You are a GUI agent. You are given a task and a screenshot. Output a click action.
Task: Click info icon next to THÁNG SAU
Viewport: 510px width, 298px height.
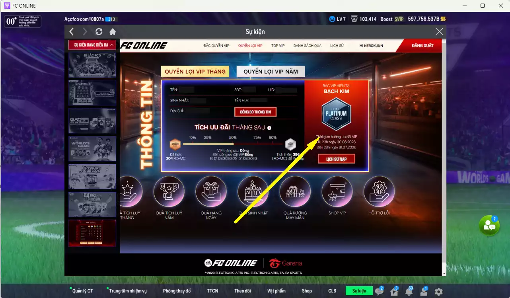coord(269,128)
